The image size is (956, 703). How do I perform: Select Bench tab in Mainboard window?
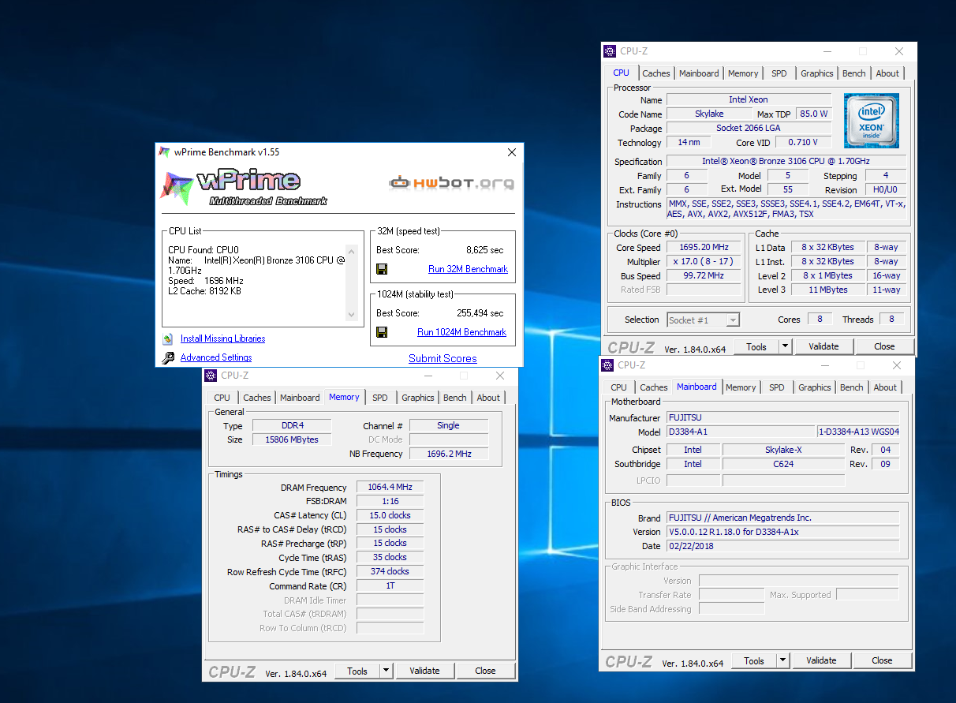(852, 387)
